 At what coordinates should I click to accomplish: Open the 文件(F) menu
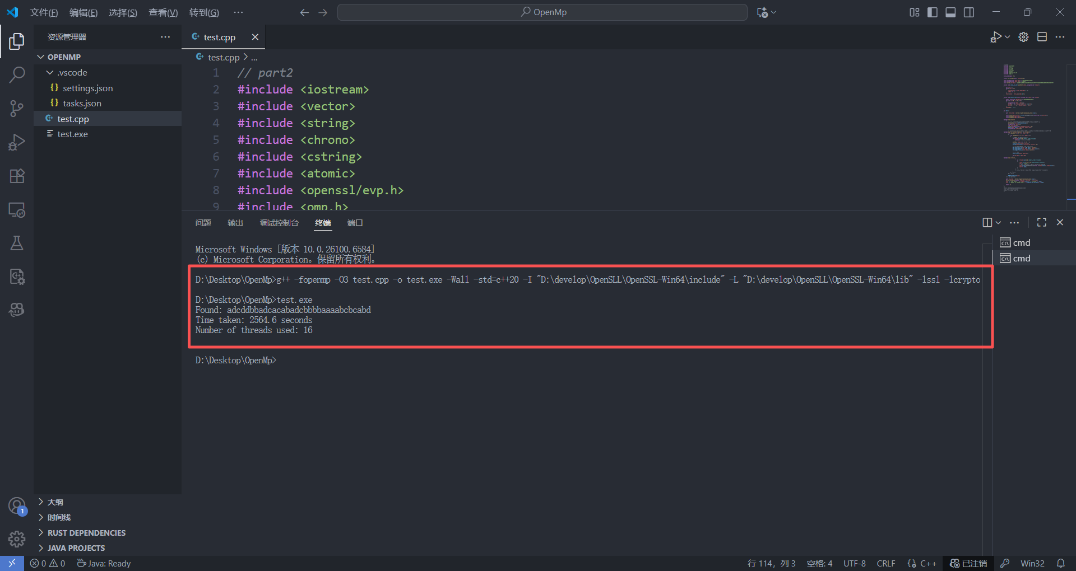(x=44, y=12)
